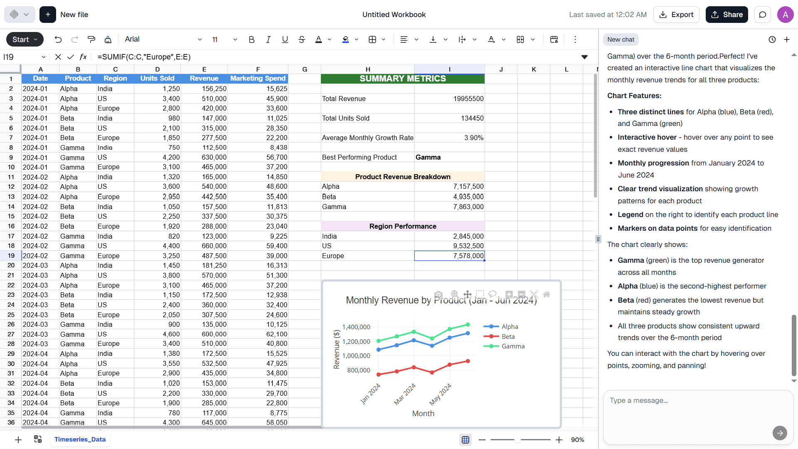Click the borders icon
This screenshot has height=449, width=798.
click(372, 39)
